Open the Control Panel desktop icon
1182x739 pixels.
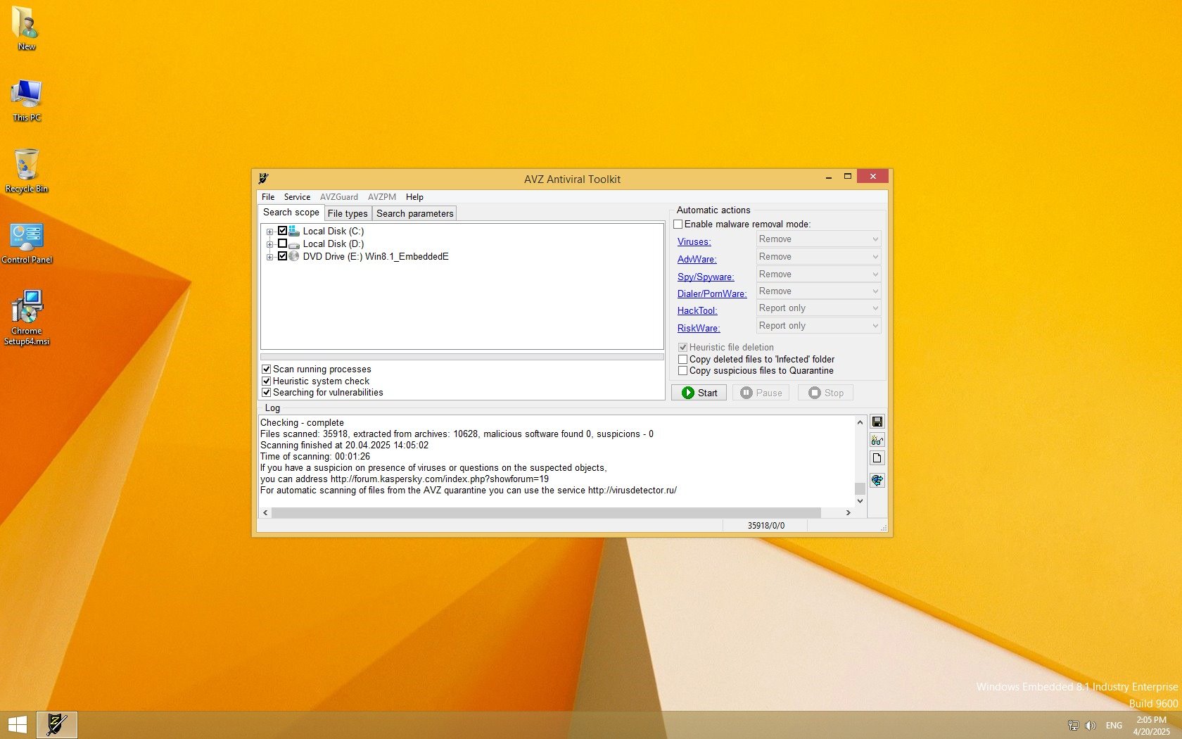[27, 242]
